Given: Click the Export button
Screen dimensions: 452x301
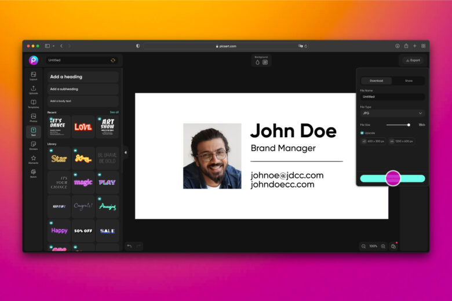Looking at the screenshot, I should [413, 60].
